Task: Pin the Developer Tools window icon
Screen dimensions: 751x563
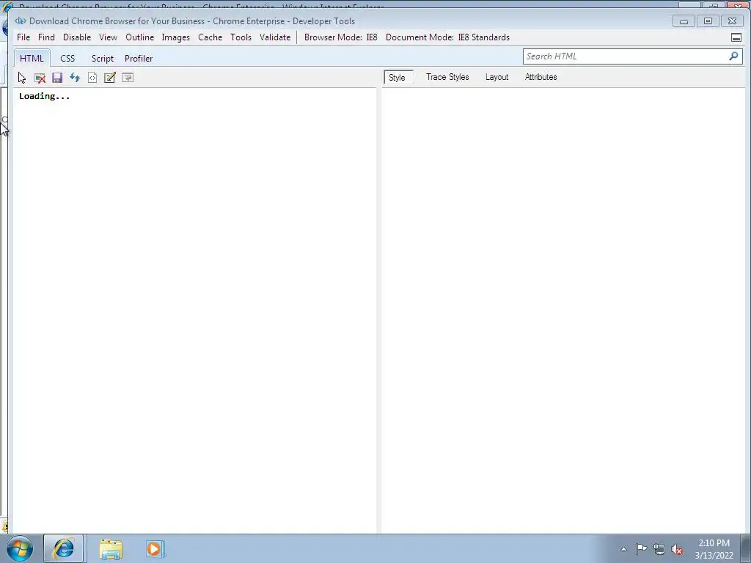Action: (736, 37)
